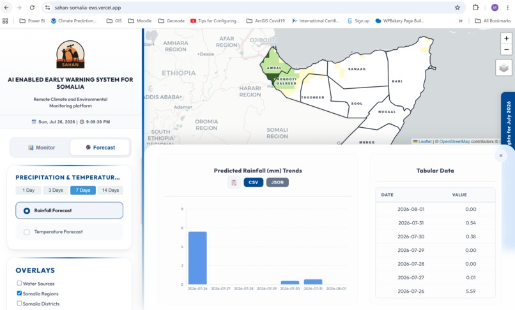Click the DATE column header
This screenshot has width=515, height=310.
pyautogui.click(x=387, y=195)
